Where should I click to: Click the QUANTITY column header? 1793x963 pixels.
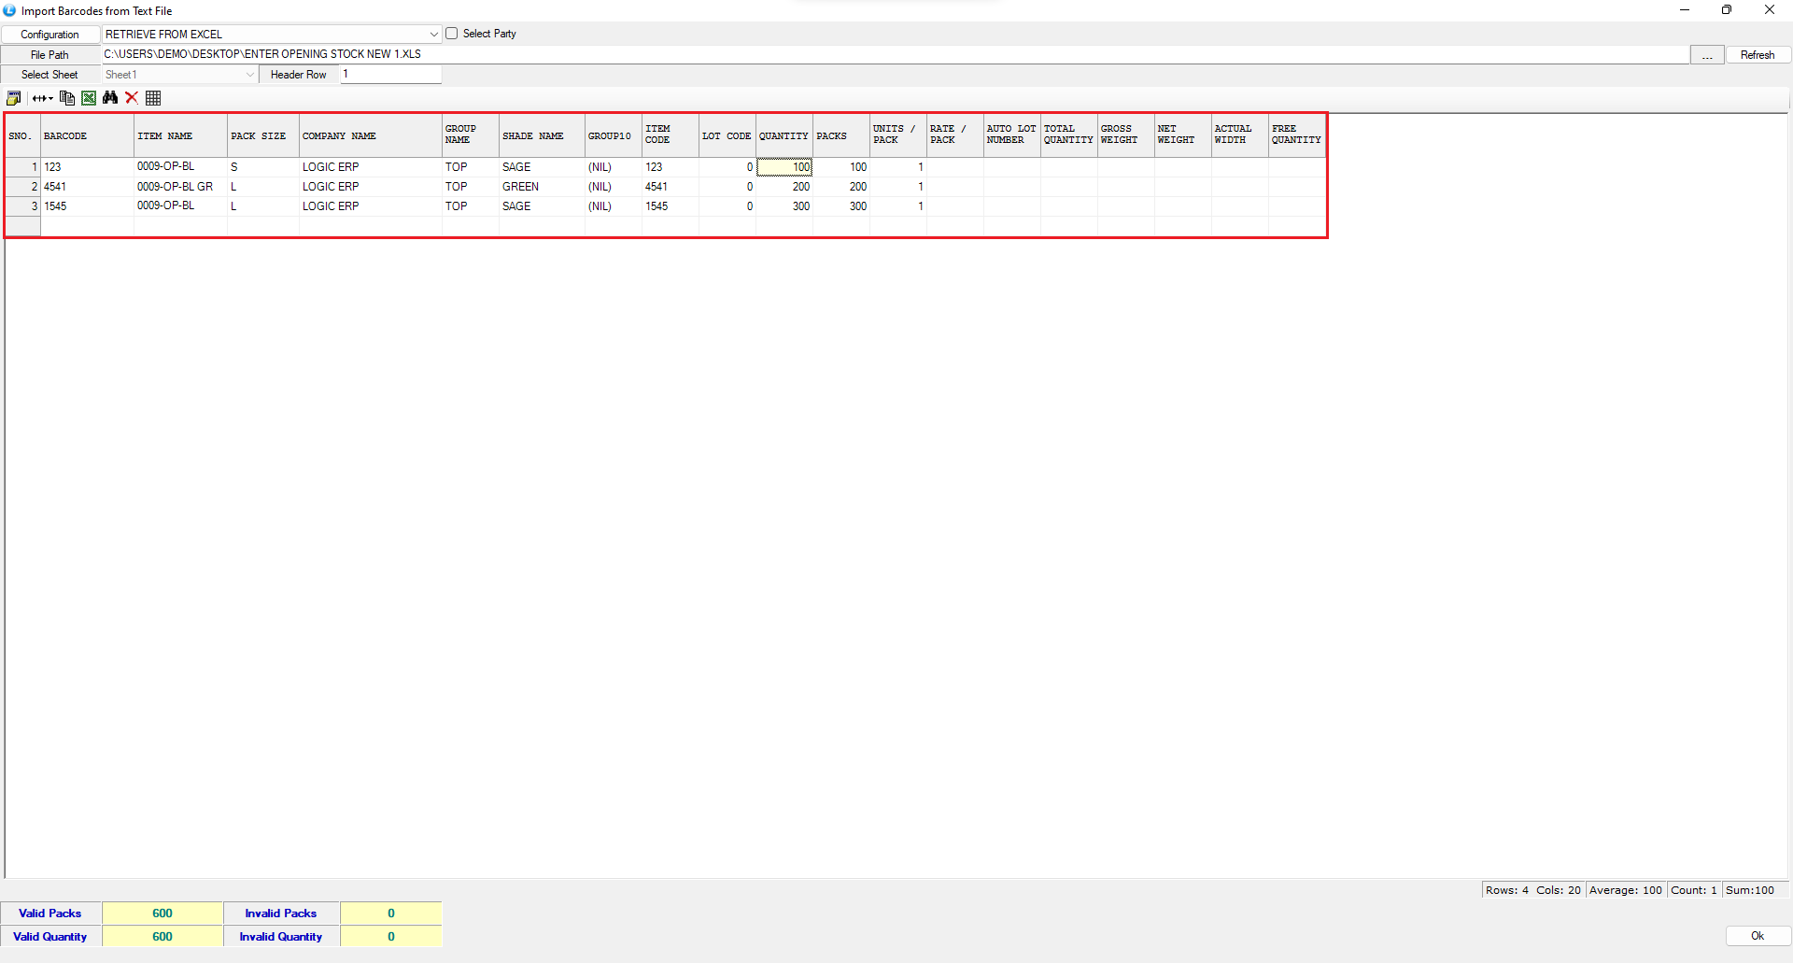(x=784, y=136)
